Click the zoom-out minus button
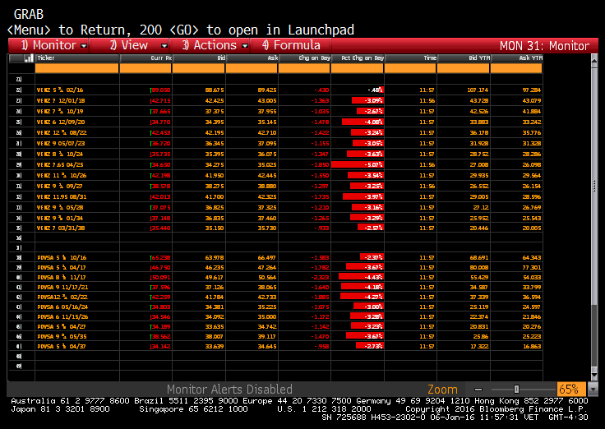Screen dimensions: 605x429 tap(478, 390)
